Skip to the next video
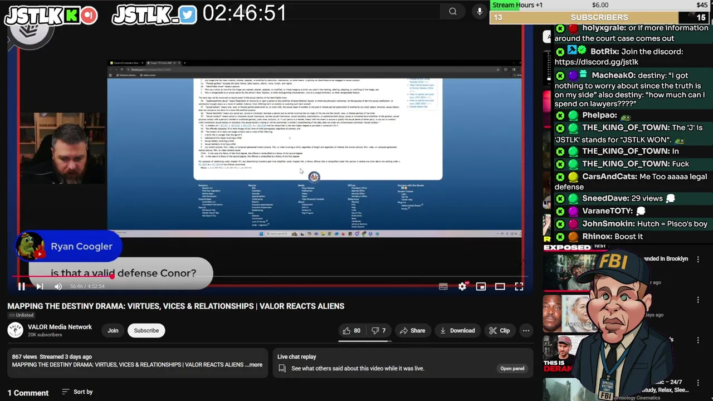The width and height of the screenshot is (713, 401). [x=40, y=286]
